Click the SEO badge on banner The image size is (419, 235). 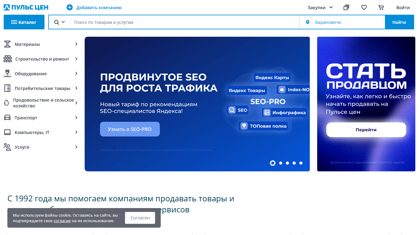pyautogui.click(x=238, y=110)
